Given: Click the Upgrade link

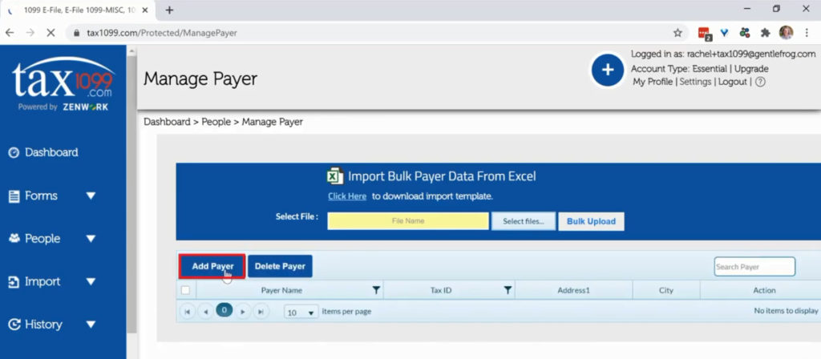Looking at the screenshot, I should tap(751, 69).
